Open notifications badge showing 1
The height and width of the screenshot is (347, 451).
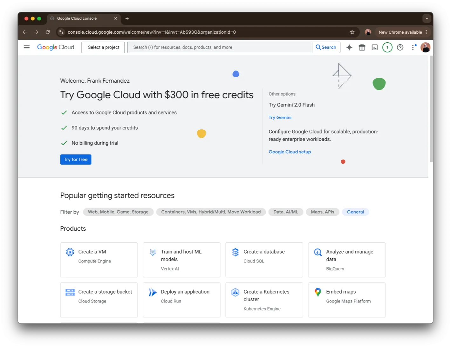[387, 47]
